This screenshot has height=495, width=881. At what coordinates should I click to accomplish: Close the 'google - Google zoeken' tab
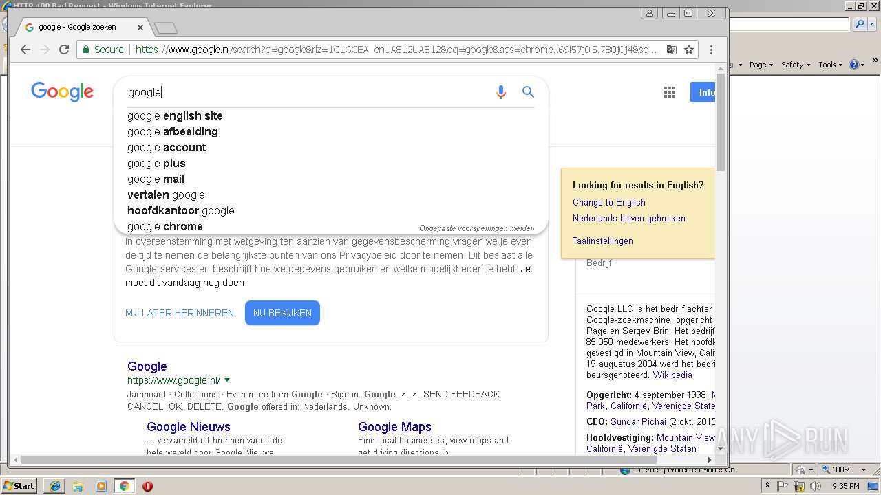[x=140, y=27]
